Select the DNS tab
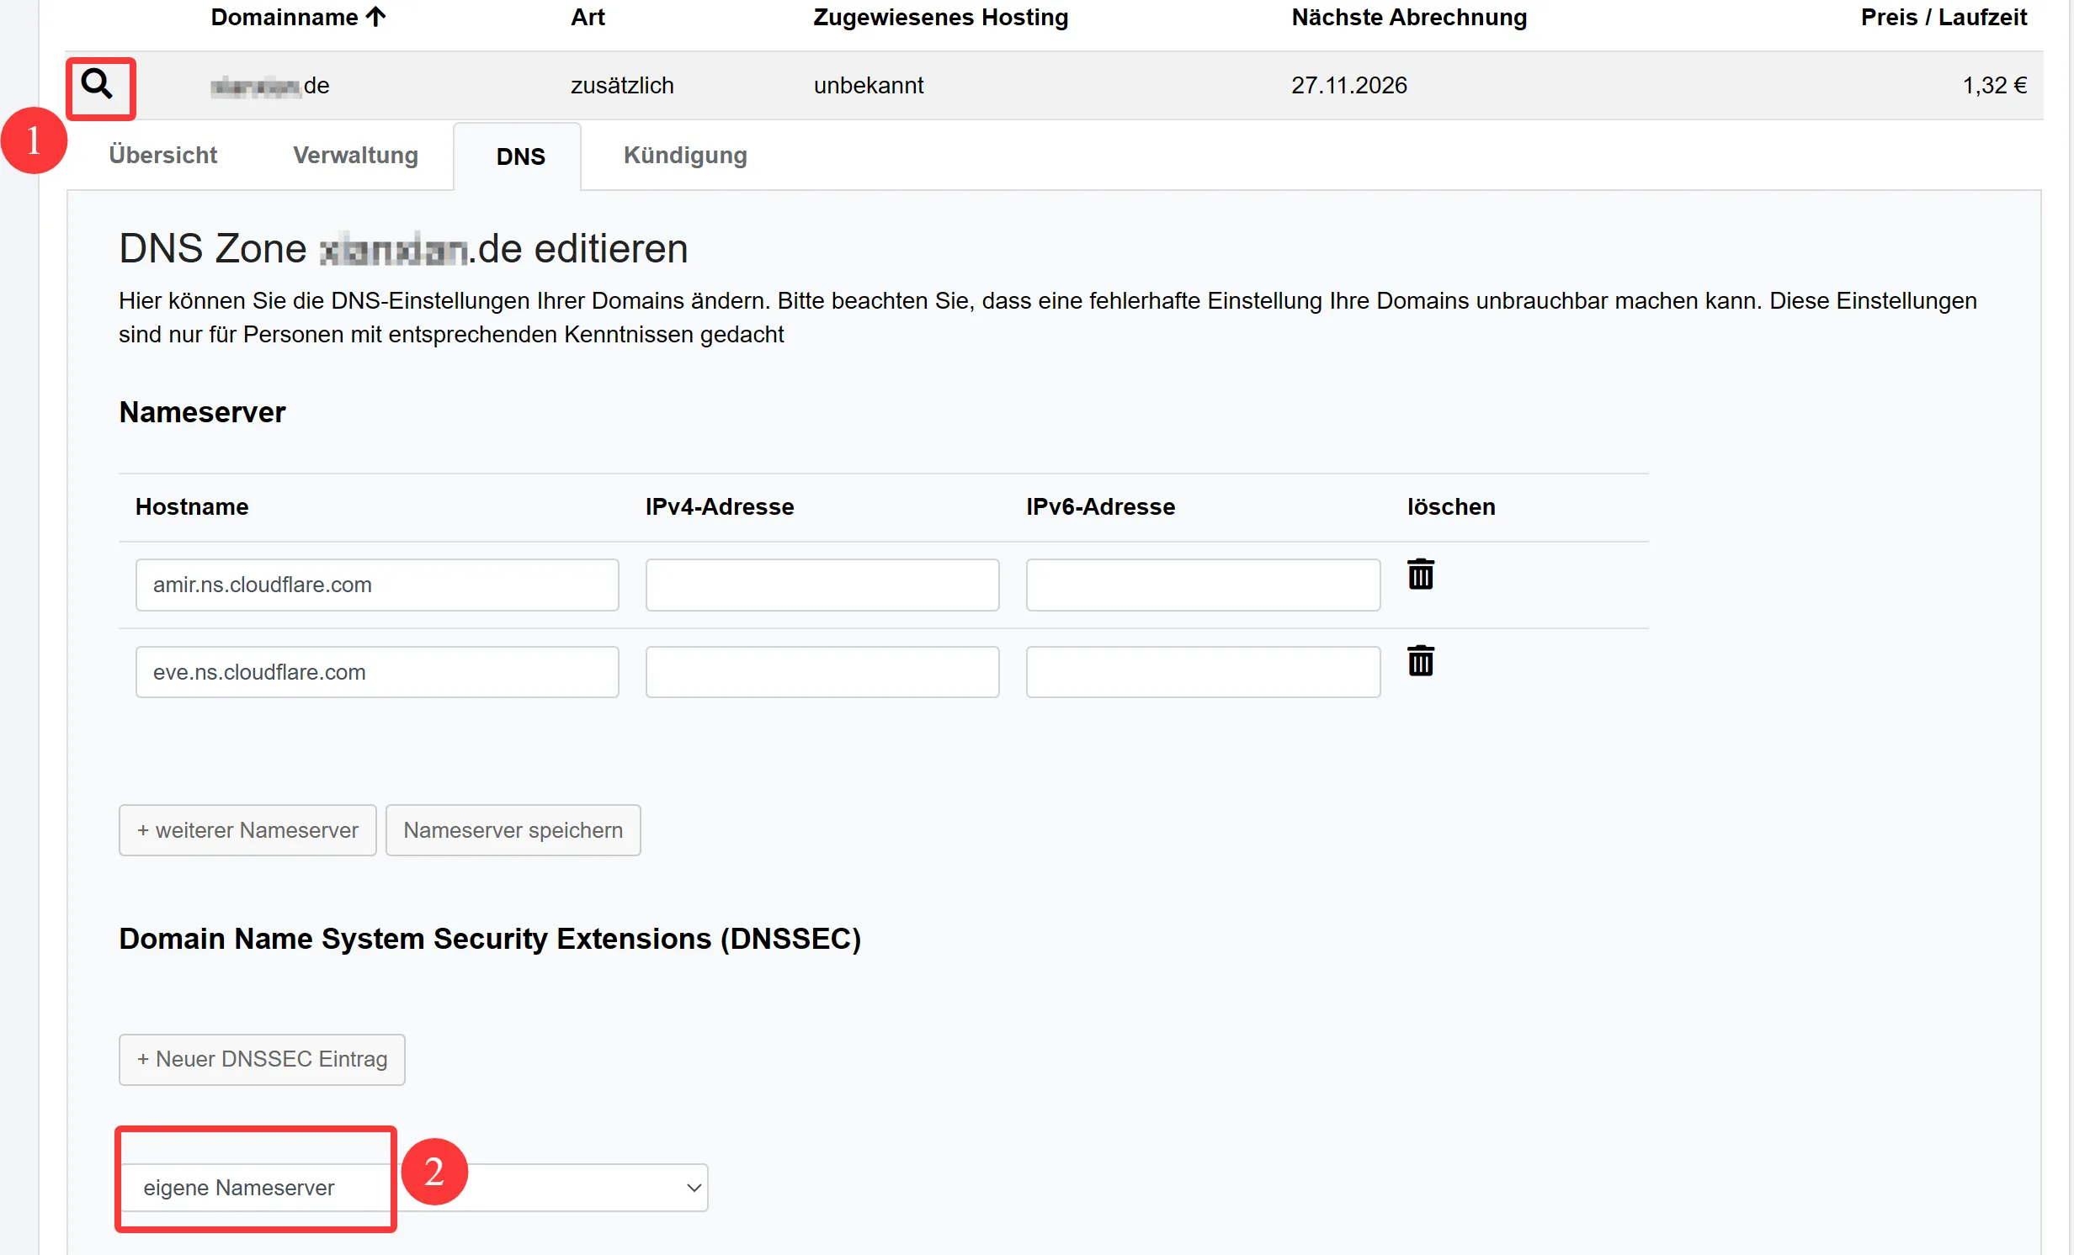Image resolution: width=2074 pixels, height=1255 pixels. pos(520,157)
